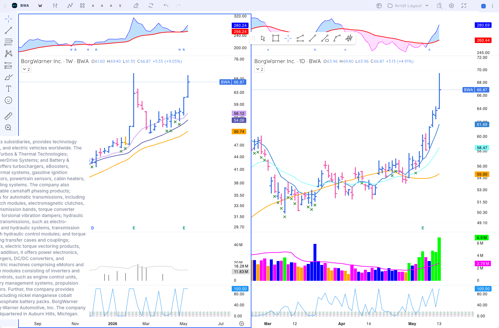Viewport: 499px width, 328px height.
Task: Select the candlestick tool in floating toolbar
Action: 349,38
